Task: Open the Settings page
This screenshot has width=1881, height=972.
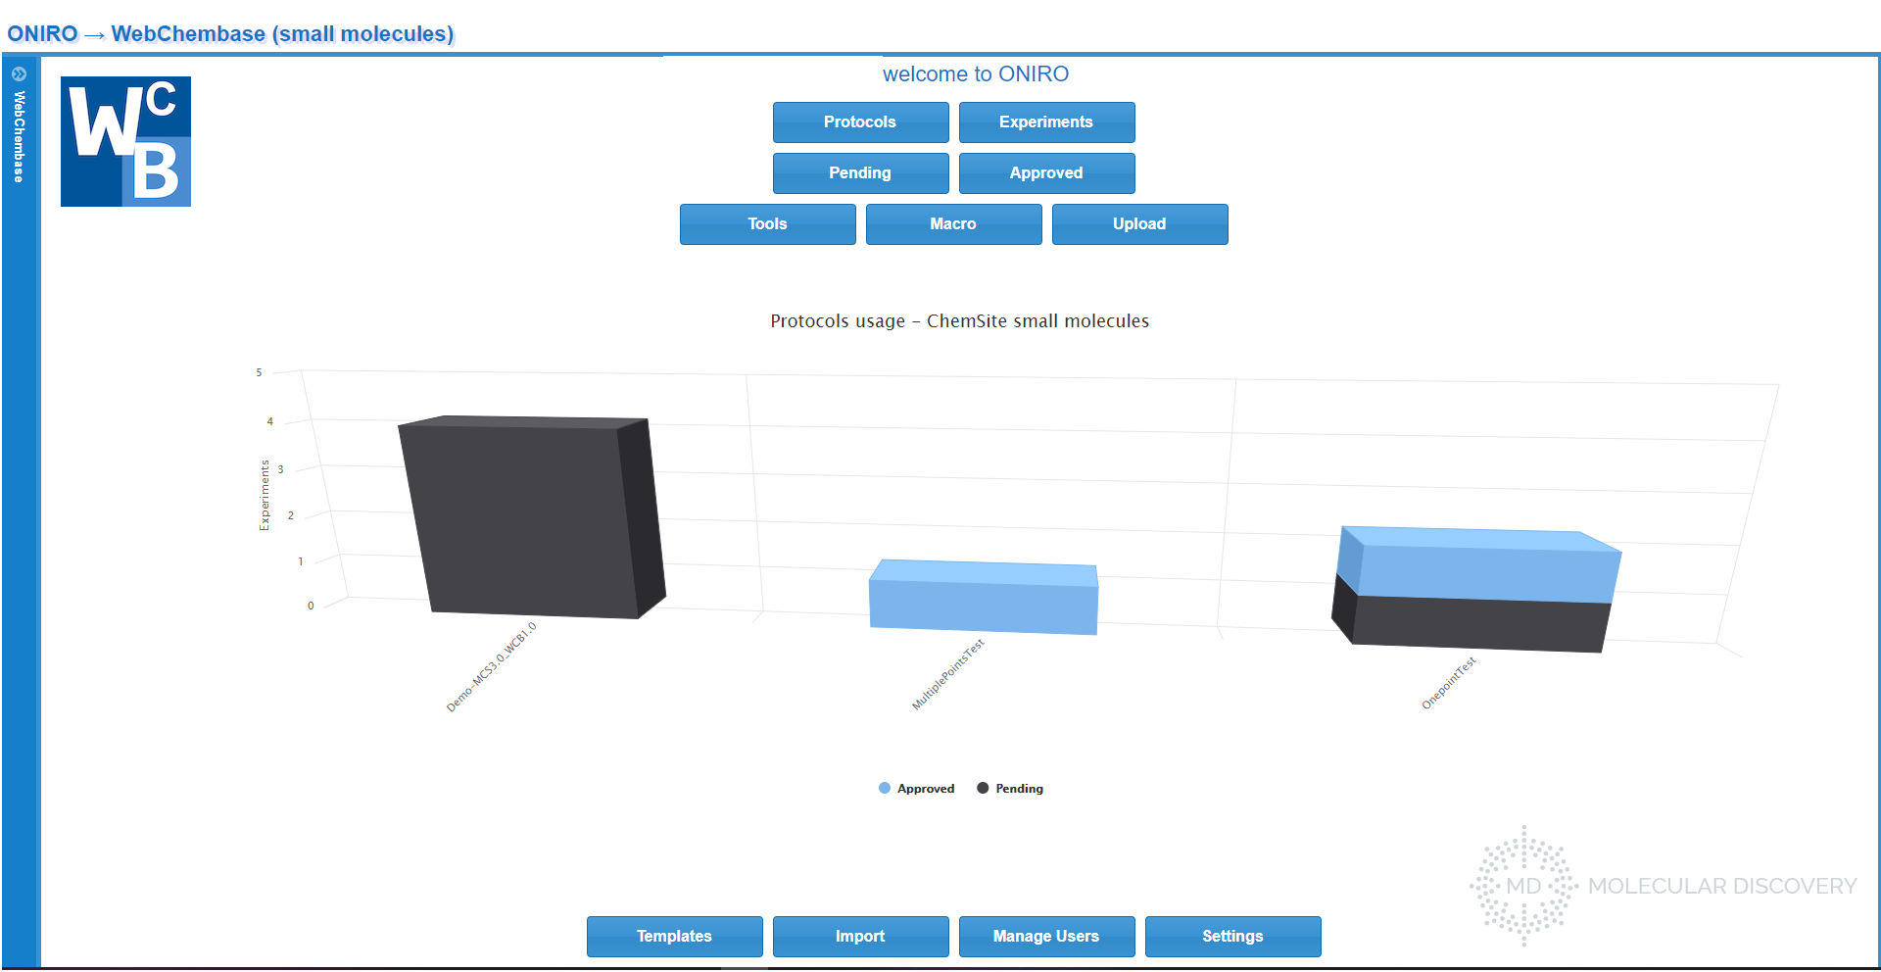Action: pos(1232,937)
